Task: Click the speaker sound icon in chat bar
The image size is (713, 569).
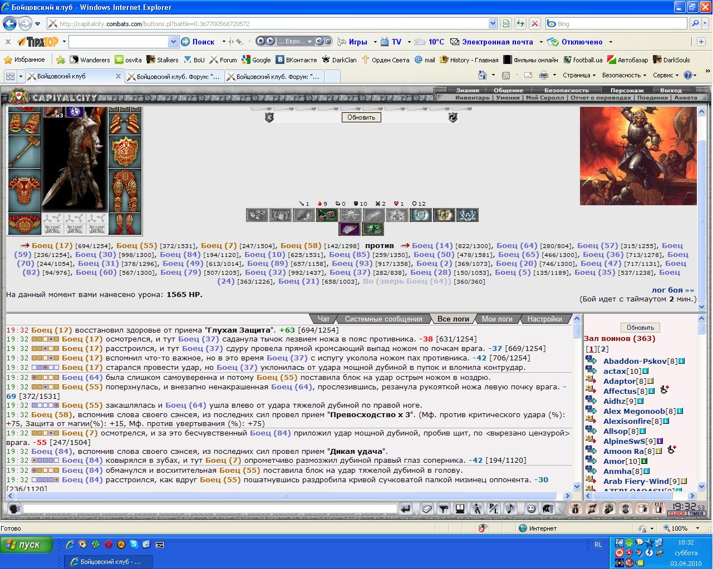Action: click(x=510, y=508)
